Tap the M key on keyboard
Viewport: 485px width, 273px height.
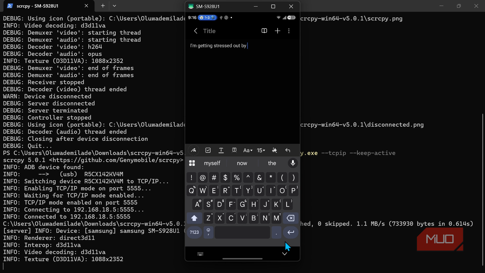tap(277, 218)
